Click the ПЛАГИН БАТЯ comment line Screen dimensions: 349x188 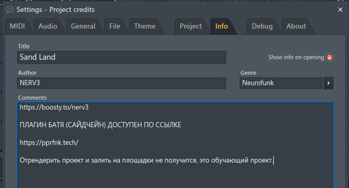click(x=101, y=125)
